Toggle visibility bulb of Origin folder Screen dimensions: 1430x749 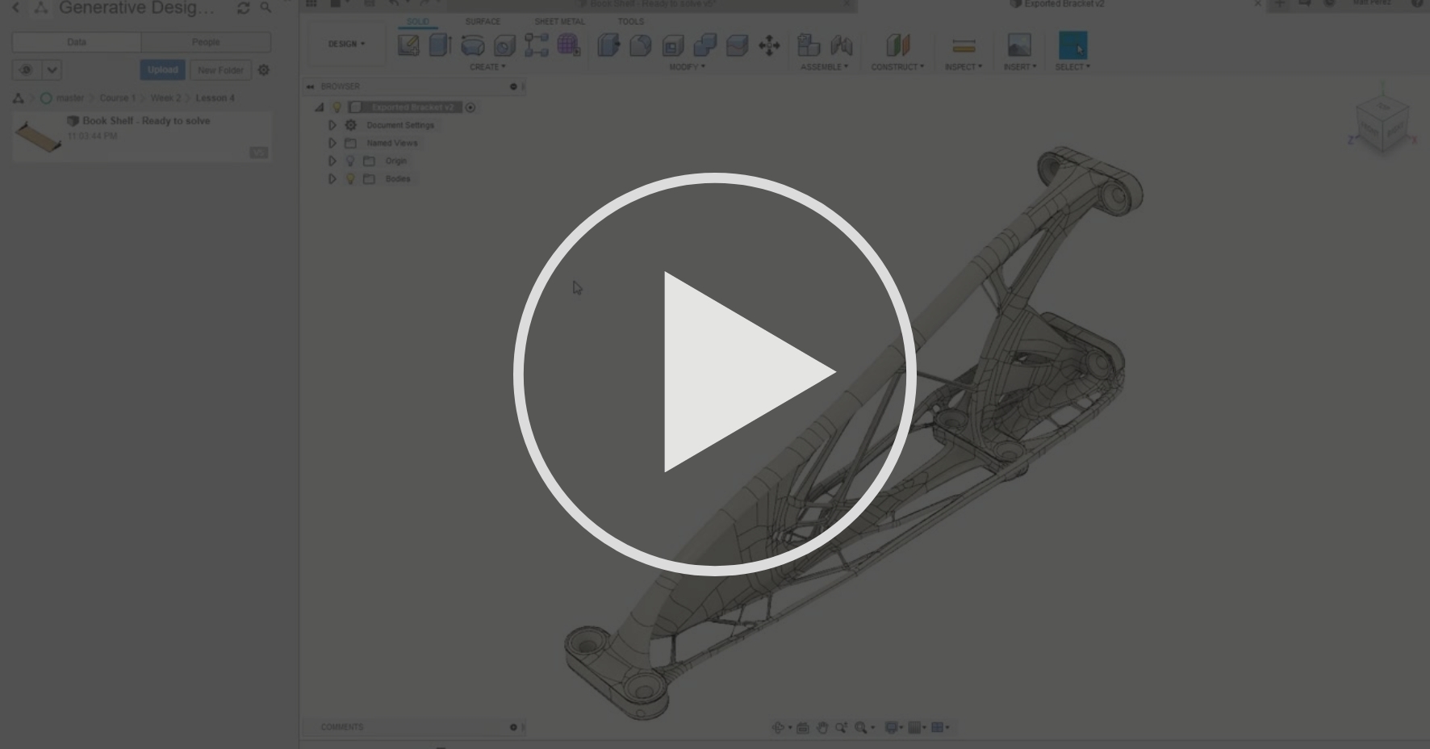[x=350, y=161]
